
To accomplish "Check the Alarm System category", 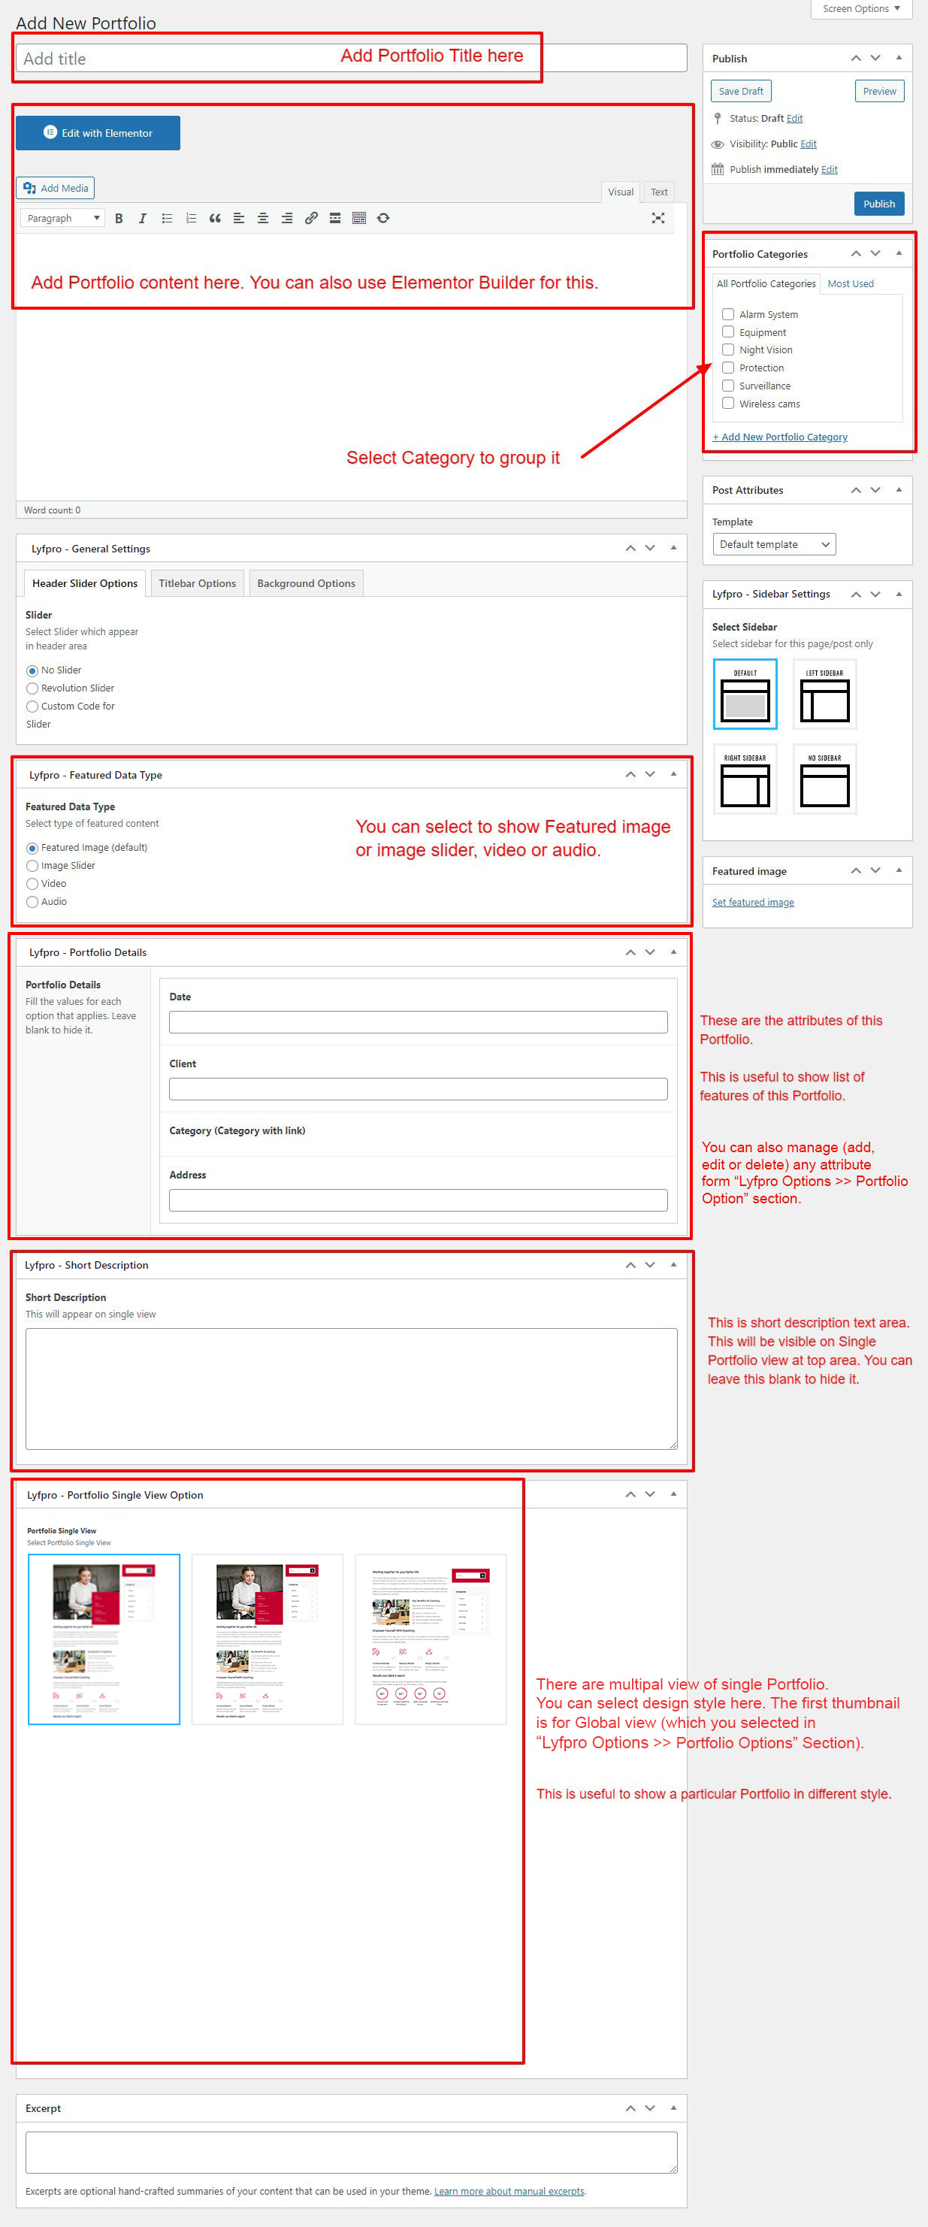I will (728, 315).
